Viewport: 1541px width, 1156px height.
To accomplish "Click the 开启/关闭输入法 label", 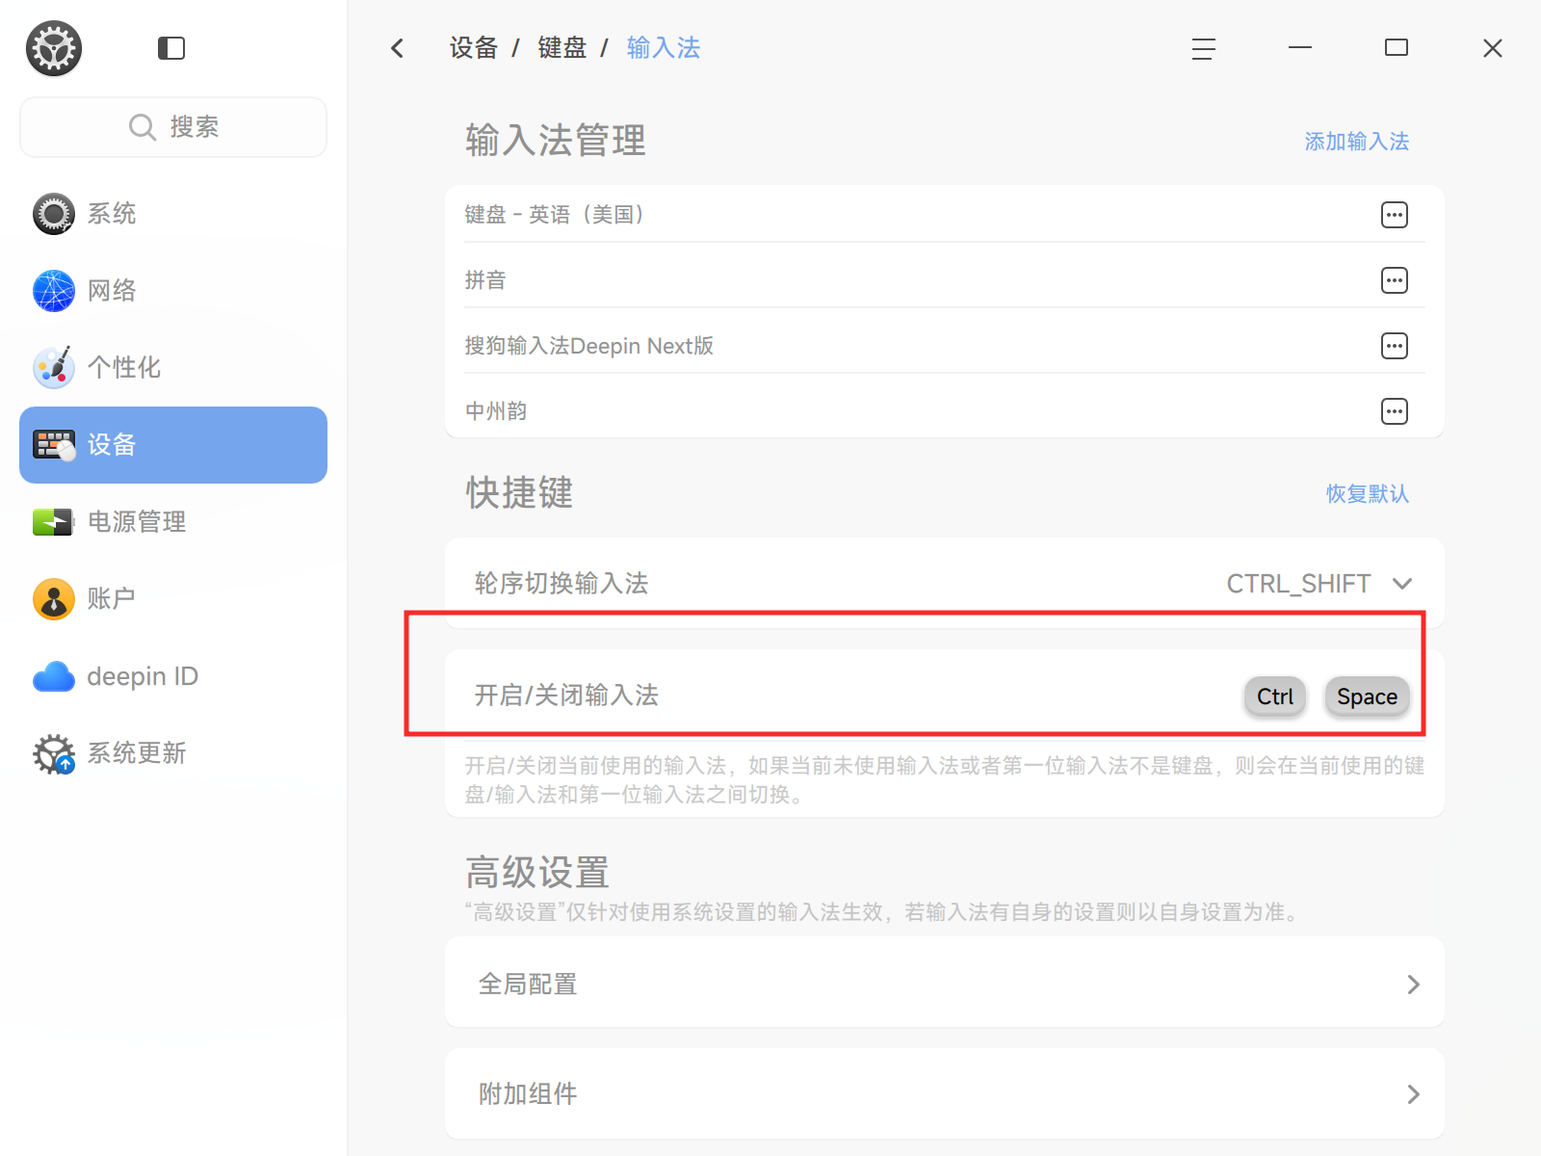I will (566, 696).
